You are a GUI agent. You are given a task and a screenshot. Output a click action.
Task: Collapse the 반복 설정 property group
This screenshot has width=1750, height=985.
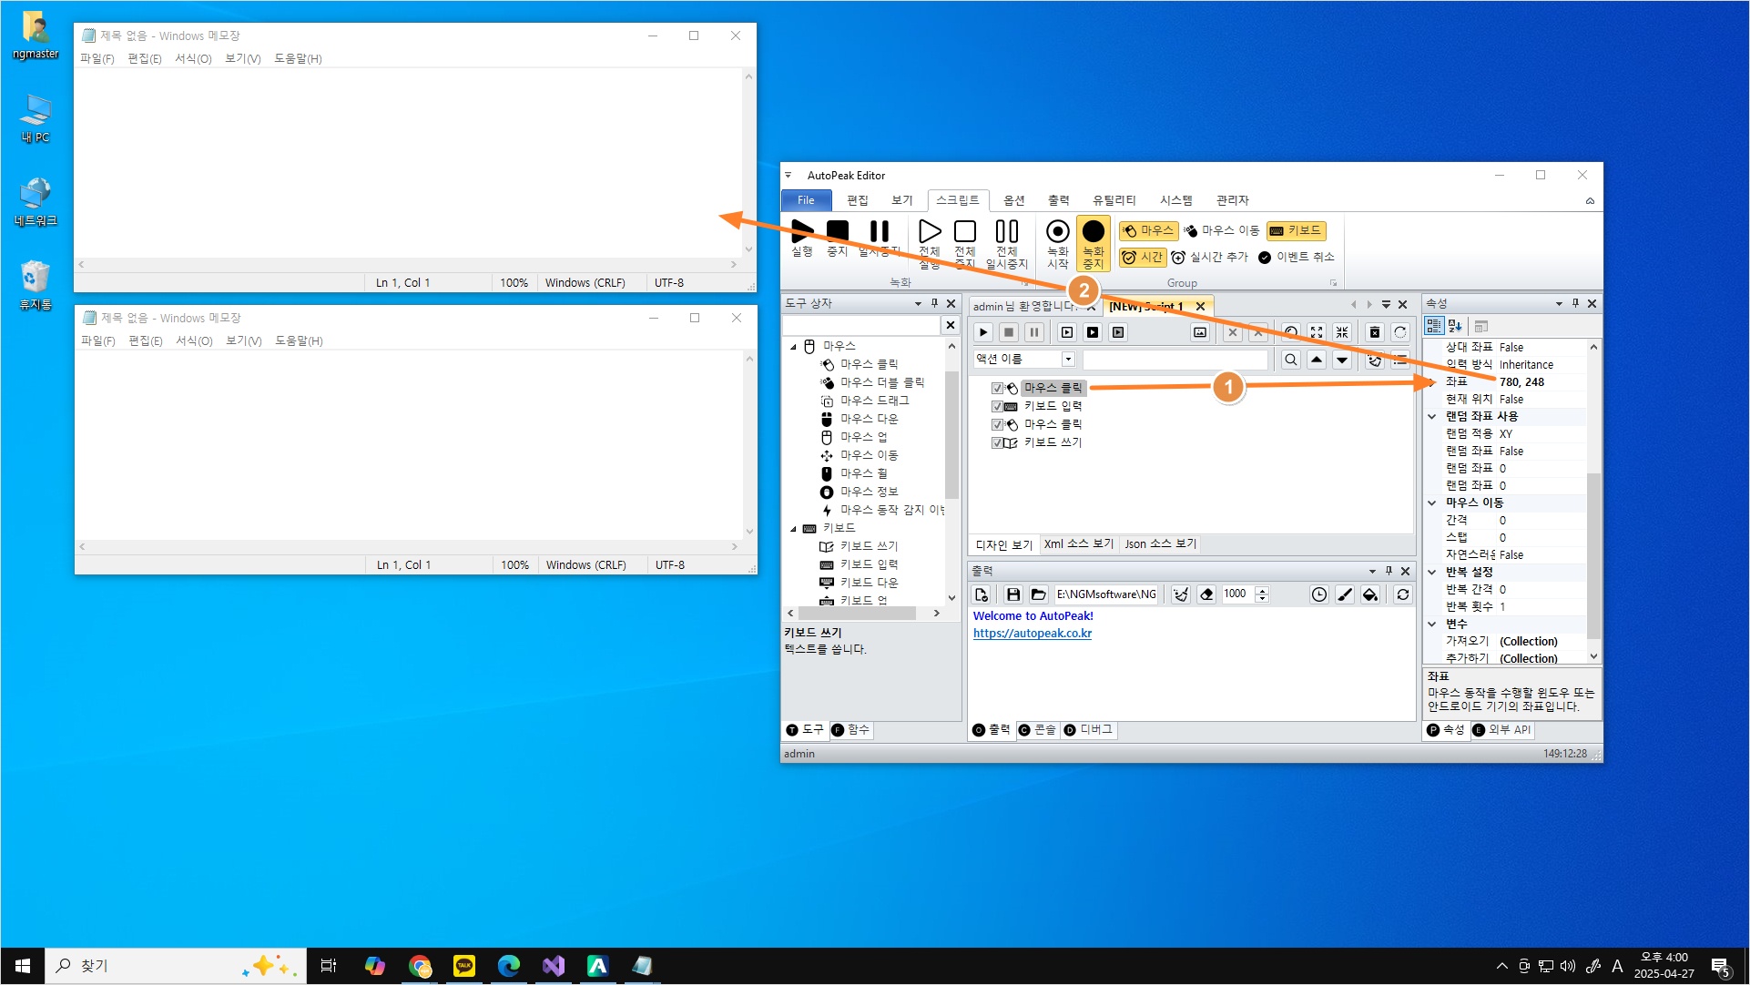pyautogui.click(x=1432, y=572)
